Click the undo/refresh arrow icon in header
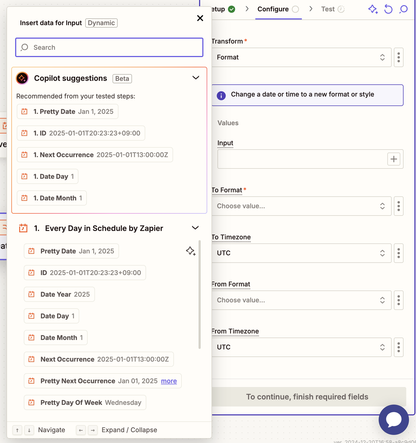 [388, 9]
